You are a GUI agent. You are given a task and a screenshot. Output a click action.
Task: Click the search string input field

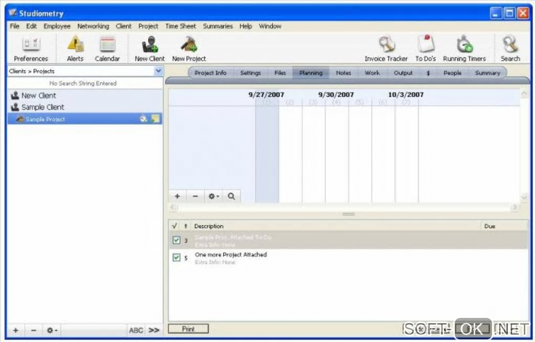tap(84, 83)
